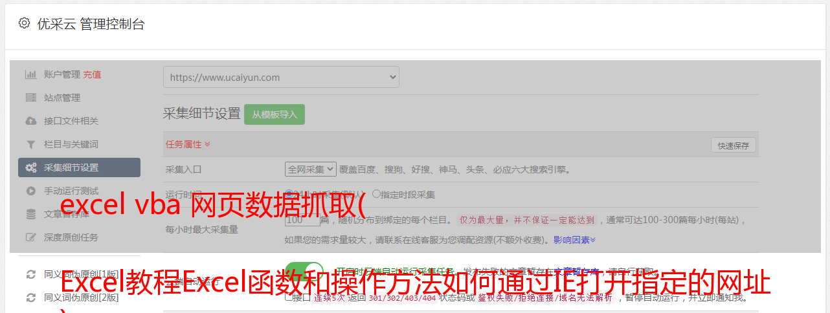Screen dimensions: 830x313
Task: Click the hourly max collection input showing 100
Action: [302, 220]
